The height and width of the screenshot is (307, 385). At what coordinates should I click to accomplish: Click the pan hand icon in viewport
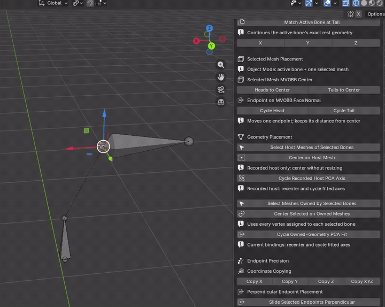(221, 77)
